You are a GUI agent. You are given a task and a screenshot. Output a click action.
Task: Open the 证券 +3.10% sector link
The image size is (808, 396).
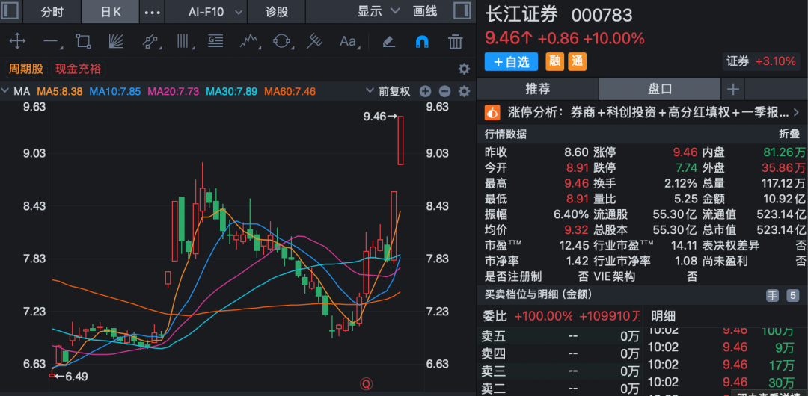[x=761, y=61]
